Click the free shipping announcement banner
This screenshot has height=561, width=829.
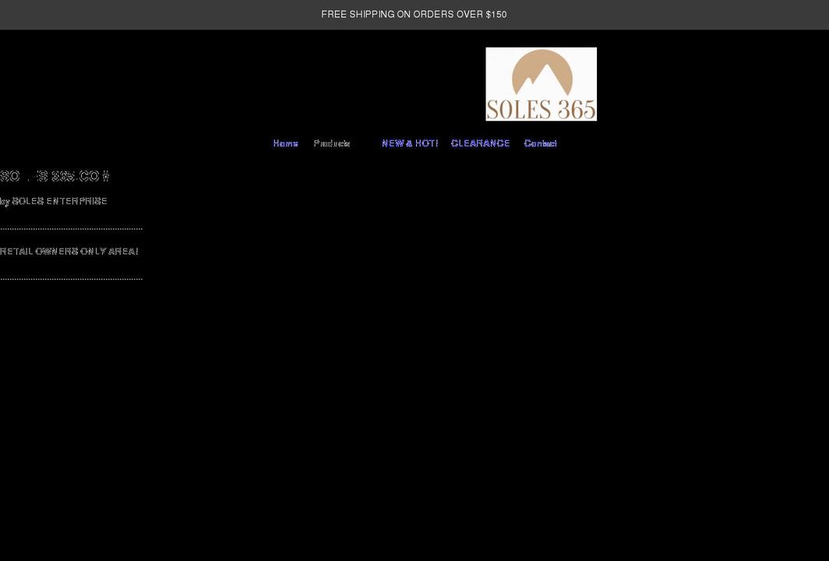click(x=414, y=13)
